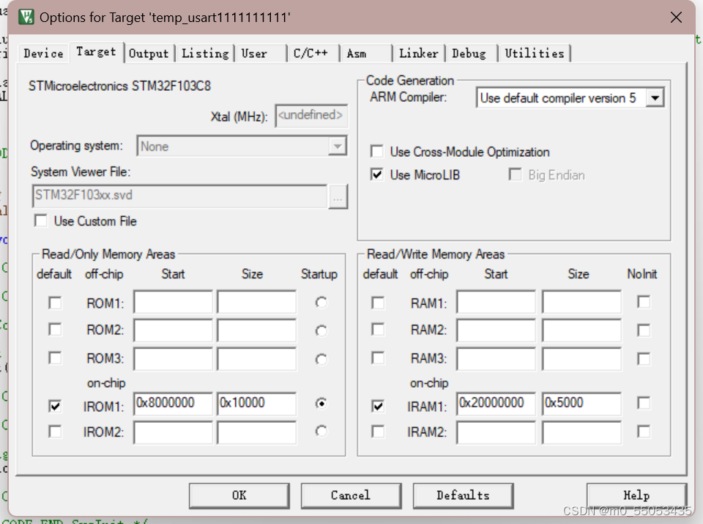Click the Cancel button
The height and width of the screenshot is (524, 703).
351,495
